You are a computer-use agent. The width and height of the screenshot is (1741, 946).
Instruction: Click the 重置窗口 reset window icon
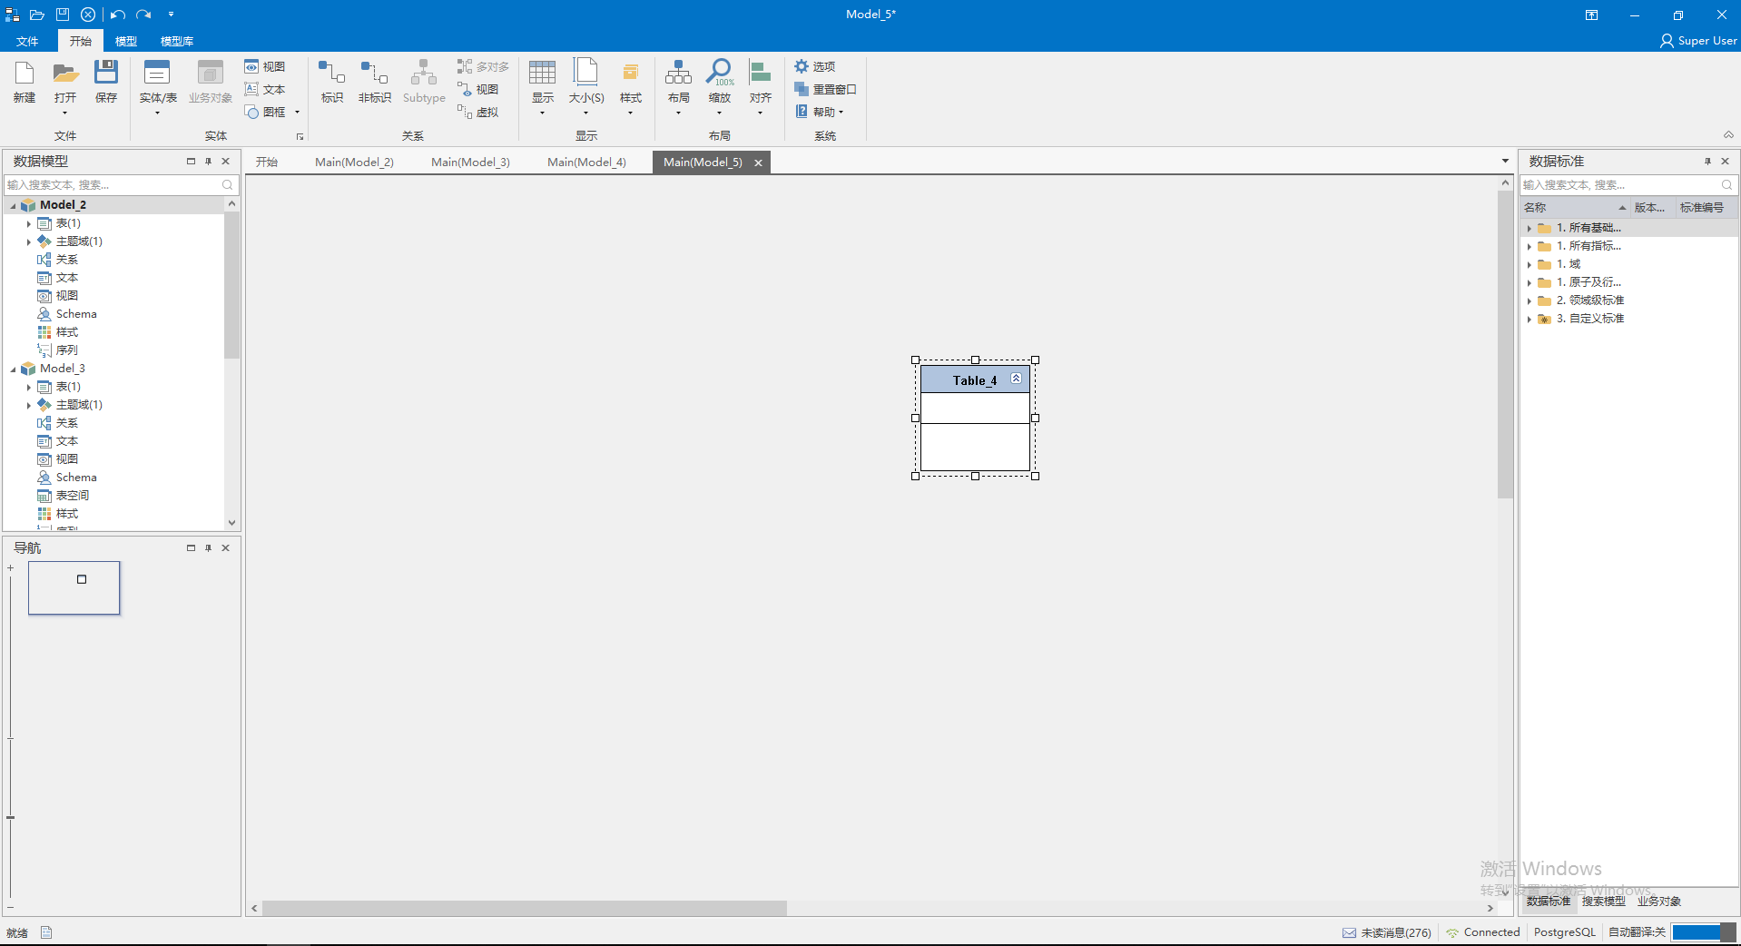[x=802, y=89]
